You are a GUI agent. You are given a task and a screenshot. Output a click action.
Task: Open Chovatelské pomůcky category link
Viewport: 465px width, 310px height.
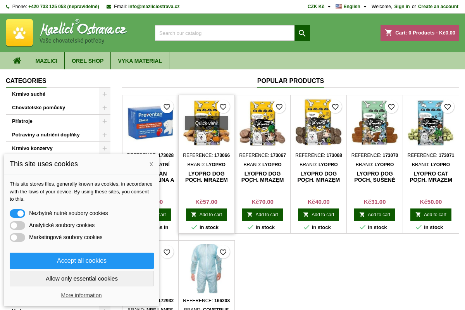38,108
